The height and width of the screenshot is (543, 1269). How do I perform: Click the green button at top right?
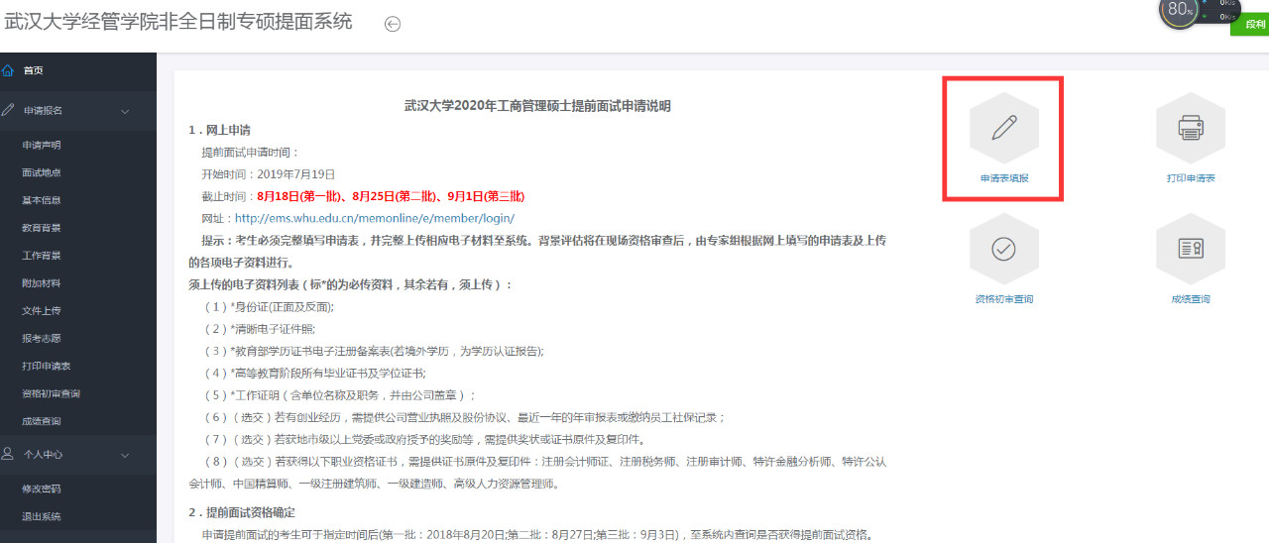tap(1249, 25)
